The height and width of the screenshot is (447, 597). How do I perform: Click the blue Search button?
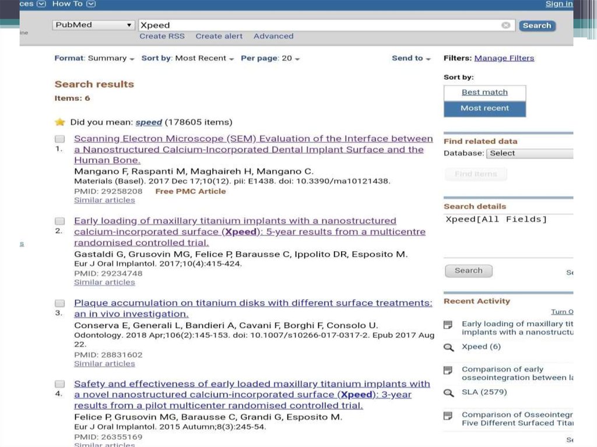click(537, 26)
